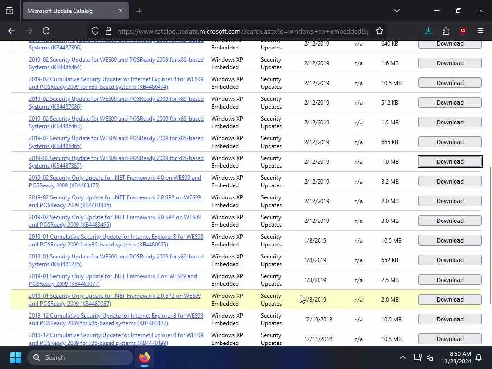The height and width of the screenshot is (369, 492).
Task: Open update KB4486464 link
Action: click(x=116, y=63)
